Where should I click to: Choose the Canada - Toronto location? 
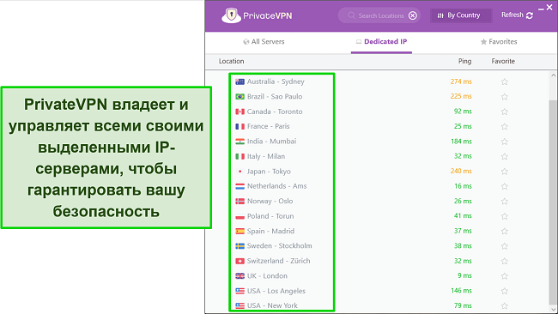click(x=275, y=112)
